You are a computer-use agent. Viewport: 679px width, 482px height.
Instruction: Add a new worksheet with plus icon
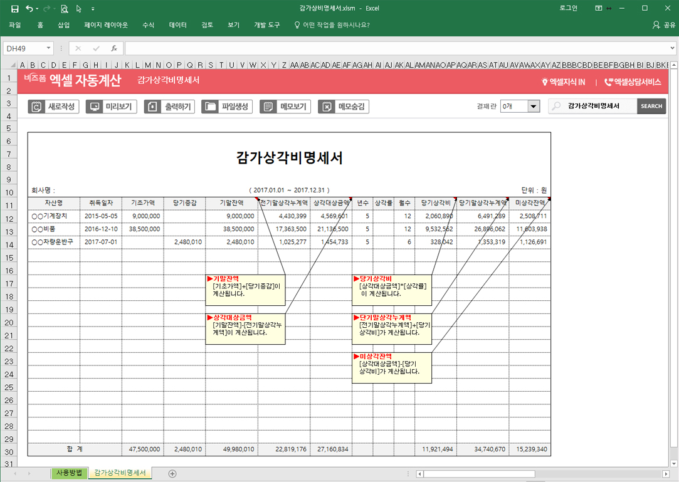click(172, 473)
